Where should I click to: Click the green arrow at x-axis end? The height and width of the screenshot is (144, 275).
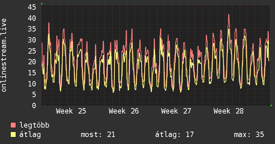tap(271, 105)
